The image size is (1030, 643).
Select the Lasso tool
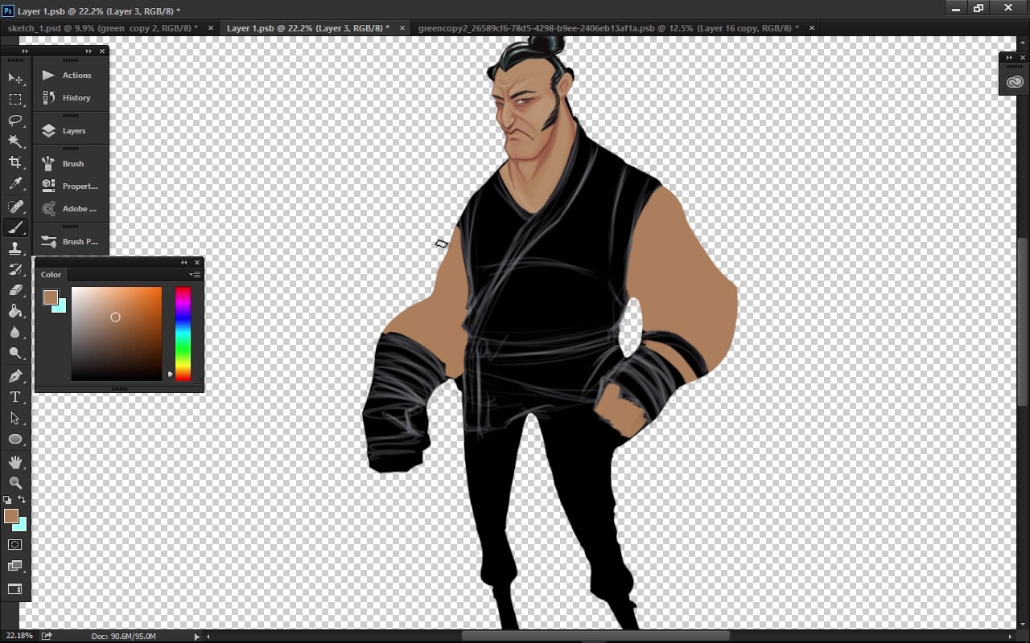point(15,121)
